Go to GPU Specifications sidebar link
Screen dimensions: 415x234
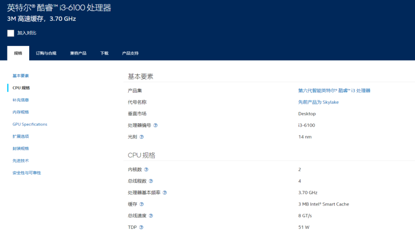coord(30,124)
